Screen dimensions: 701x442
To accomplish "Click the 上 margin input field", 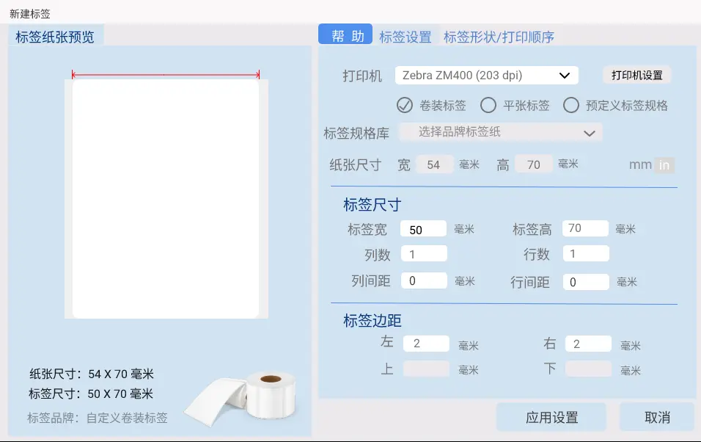I will click(x=426, y=369).
